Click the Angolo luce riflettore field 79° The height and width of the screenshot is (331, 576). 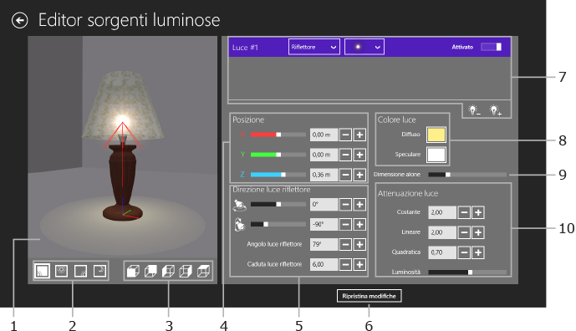click(324, 244)
